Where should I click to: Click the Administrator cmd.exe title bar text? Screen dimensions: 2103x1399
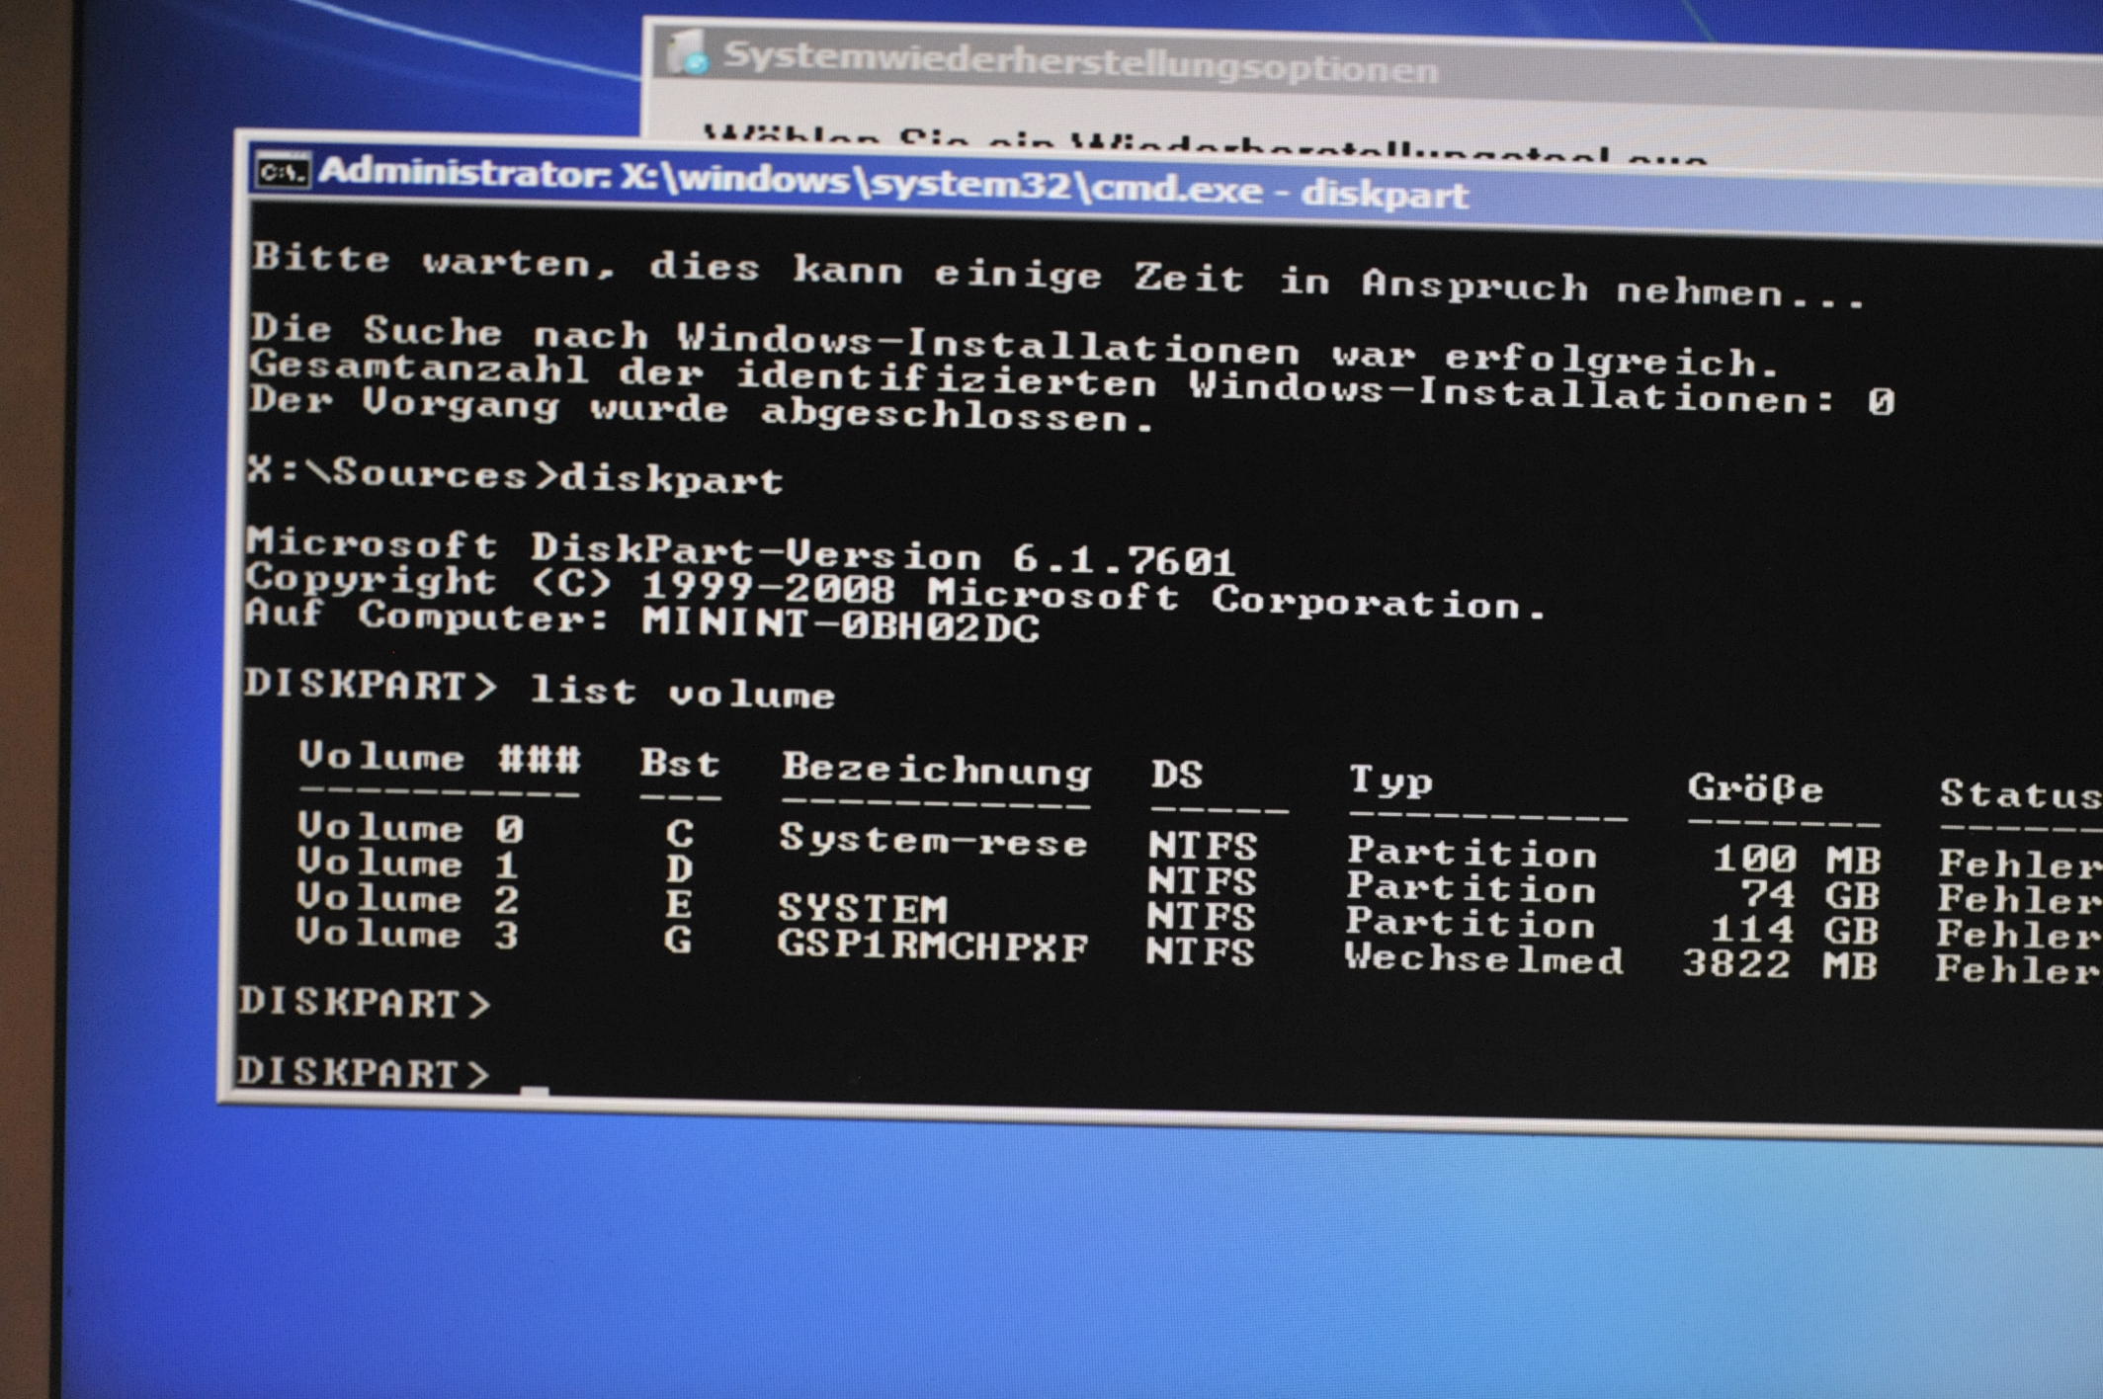[891, 184]
